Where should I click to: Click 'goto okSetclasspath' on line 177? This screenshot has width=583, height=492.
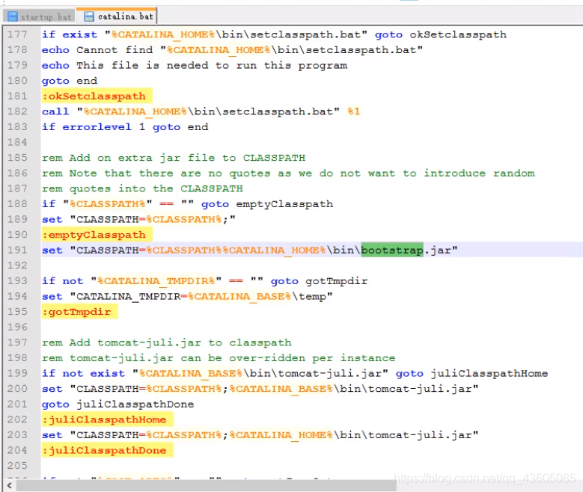point(441,34)
